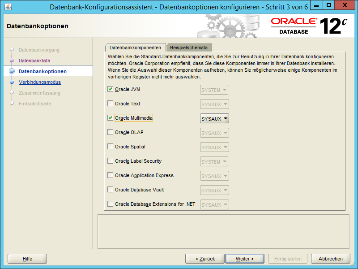
Task: Switch to the Beispielschemata tab
Action: pos(189,48)
